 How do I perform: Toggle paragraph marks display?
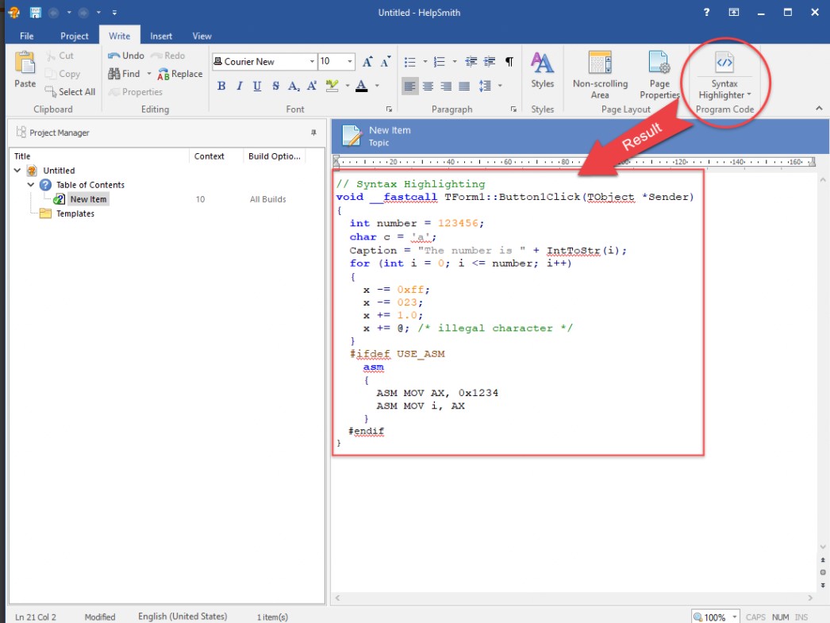509,62
